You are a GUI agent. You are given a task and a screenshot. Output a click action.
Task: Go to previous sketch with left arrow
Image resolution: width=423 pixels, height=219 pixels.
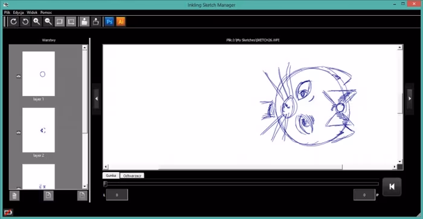(x=96, y=98)
